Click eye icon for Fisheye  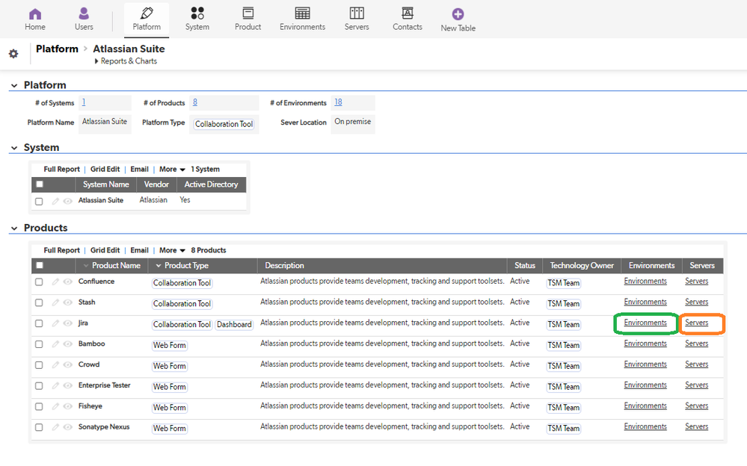coord(67,406)
